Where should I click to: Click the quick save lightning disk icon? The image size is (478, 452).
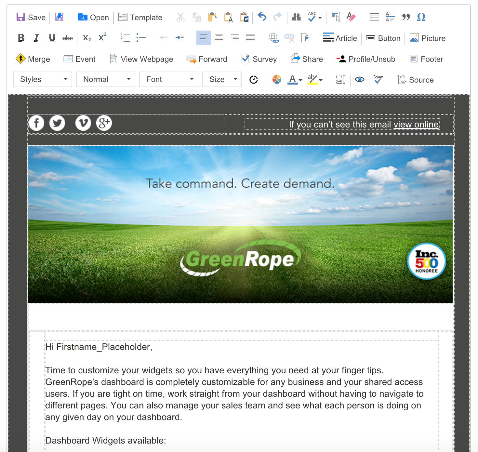(x=59, y=17)
